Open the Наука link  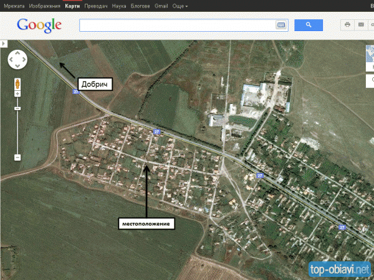pos(119,6)
